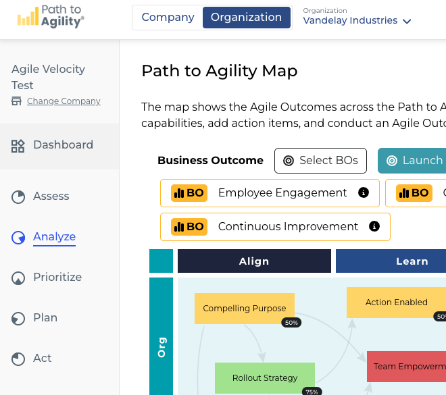Image resolution: width=446 pixels, height=395 pixels.
Task: Show info for Employee Engagement outcome
Action: click(364, 193)
